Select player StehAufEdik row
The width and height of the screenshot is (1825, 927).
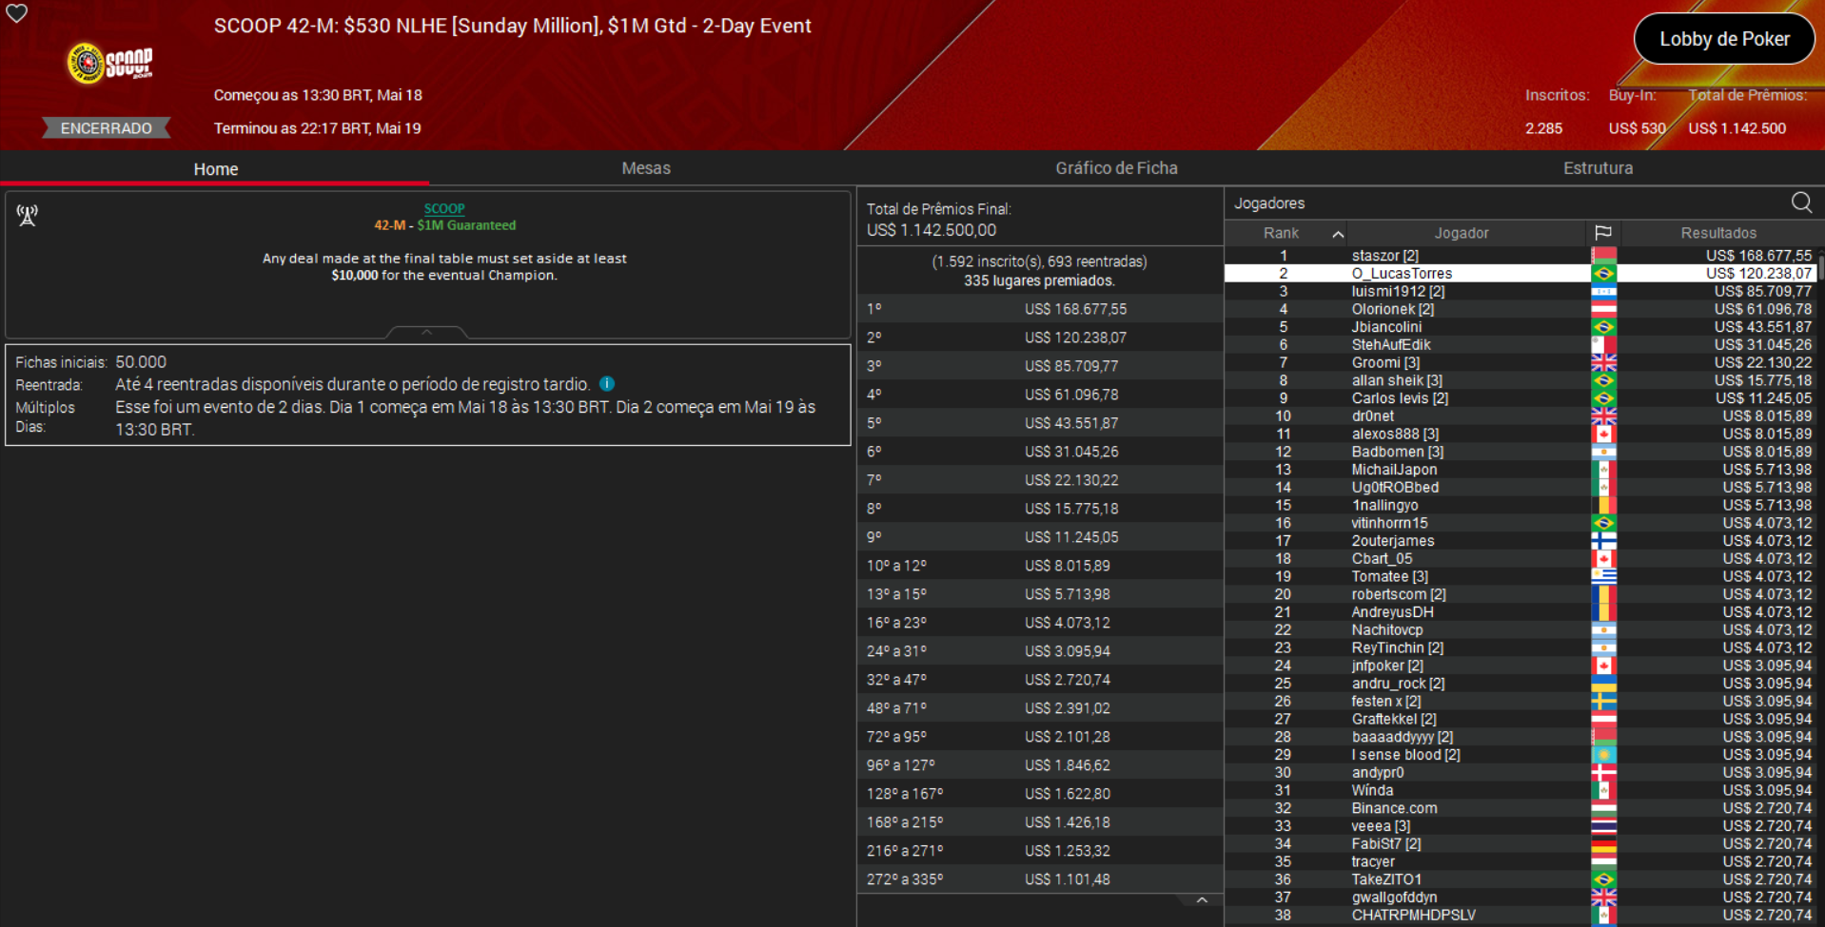point(1521,345)
